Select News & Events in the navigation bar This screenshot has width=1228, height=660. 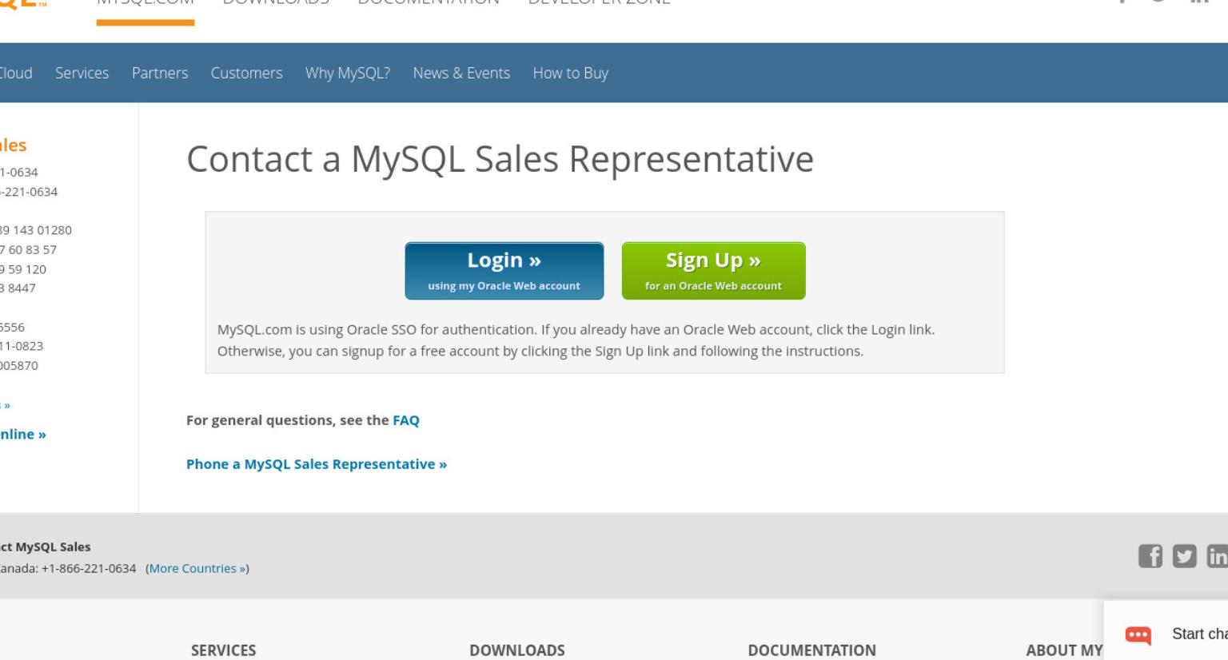coord(461,73)
